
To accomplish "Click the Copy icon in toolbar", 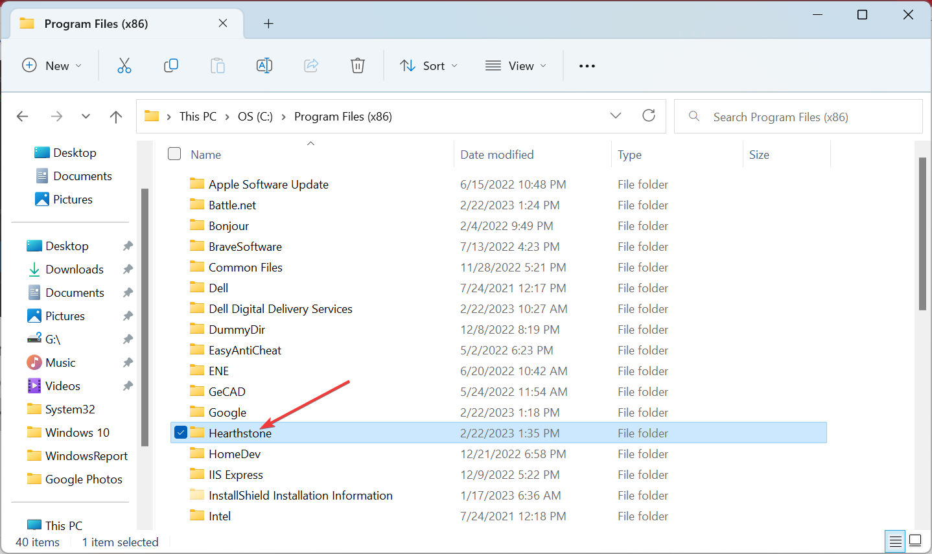I will 171,65.
